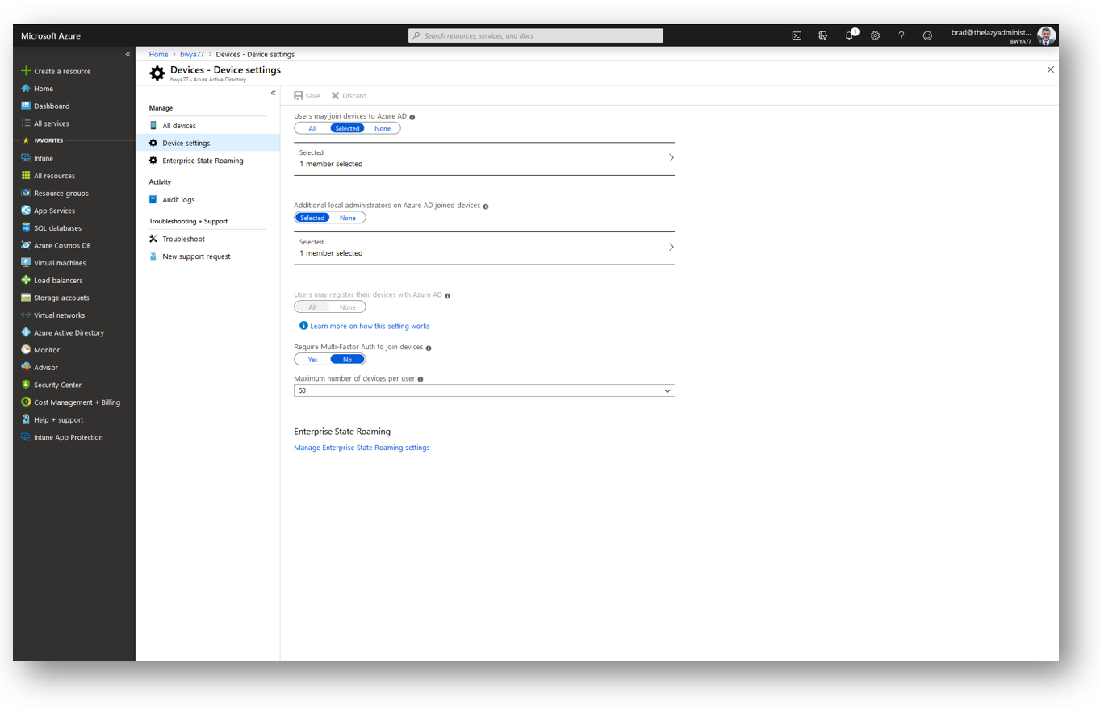Open All devices menu item
The width and height of the screenshot is (1100, 709).
[x=207, y=126]
